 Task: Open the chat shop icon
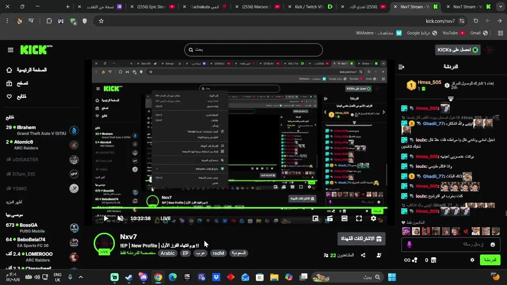[433, 260]
